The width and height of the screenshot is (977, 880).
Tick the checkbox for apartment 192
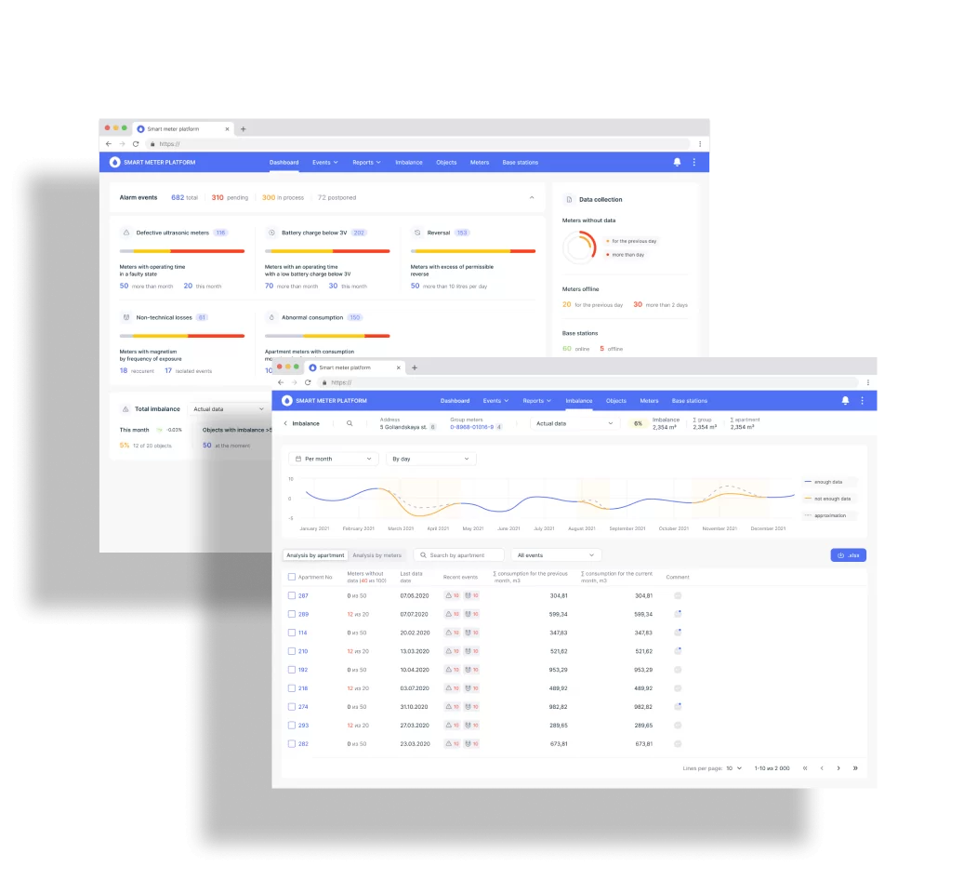(x=292, y=670)
